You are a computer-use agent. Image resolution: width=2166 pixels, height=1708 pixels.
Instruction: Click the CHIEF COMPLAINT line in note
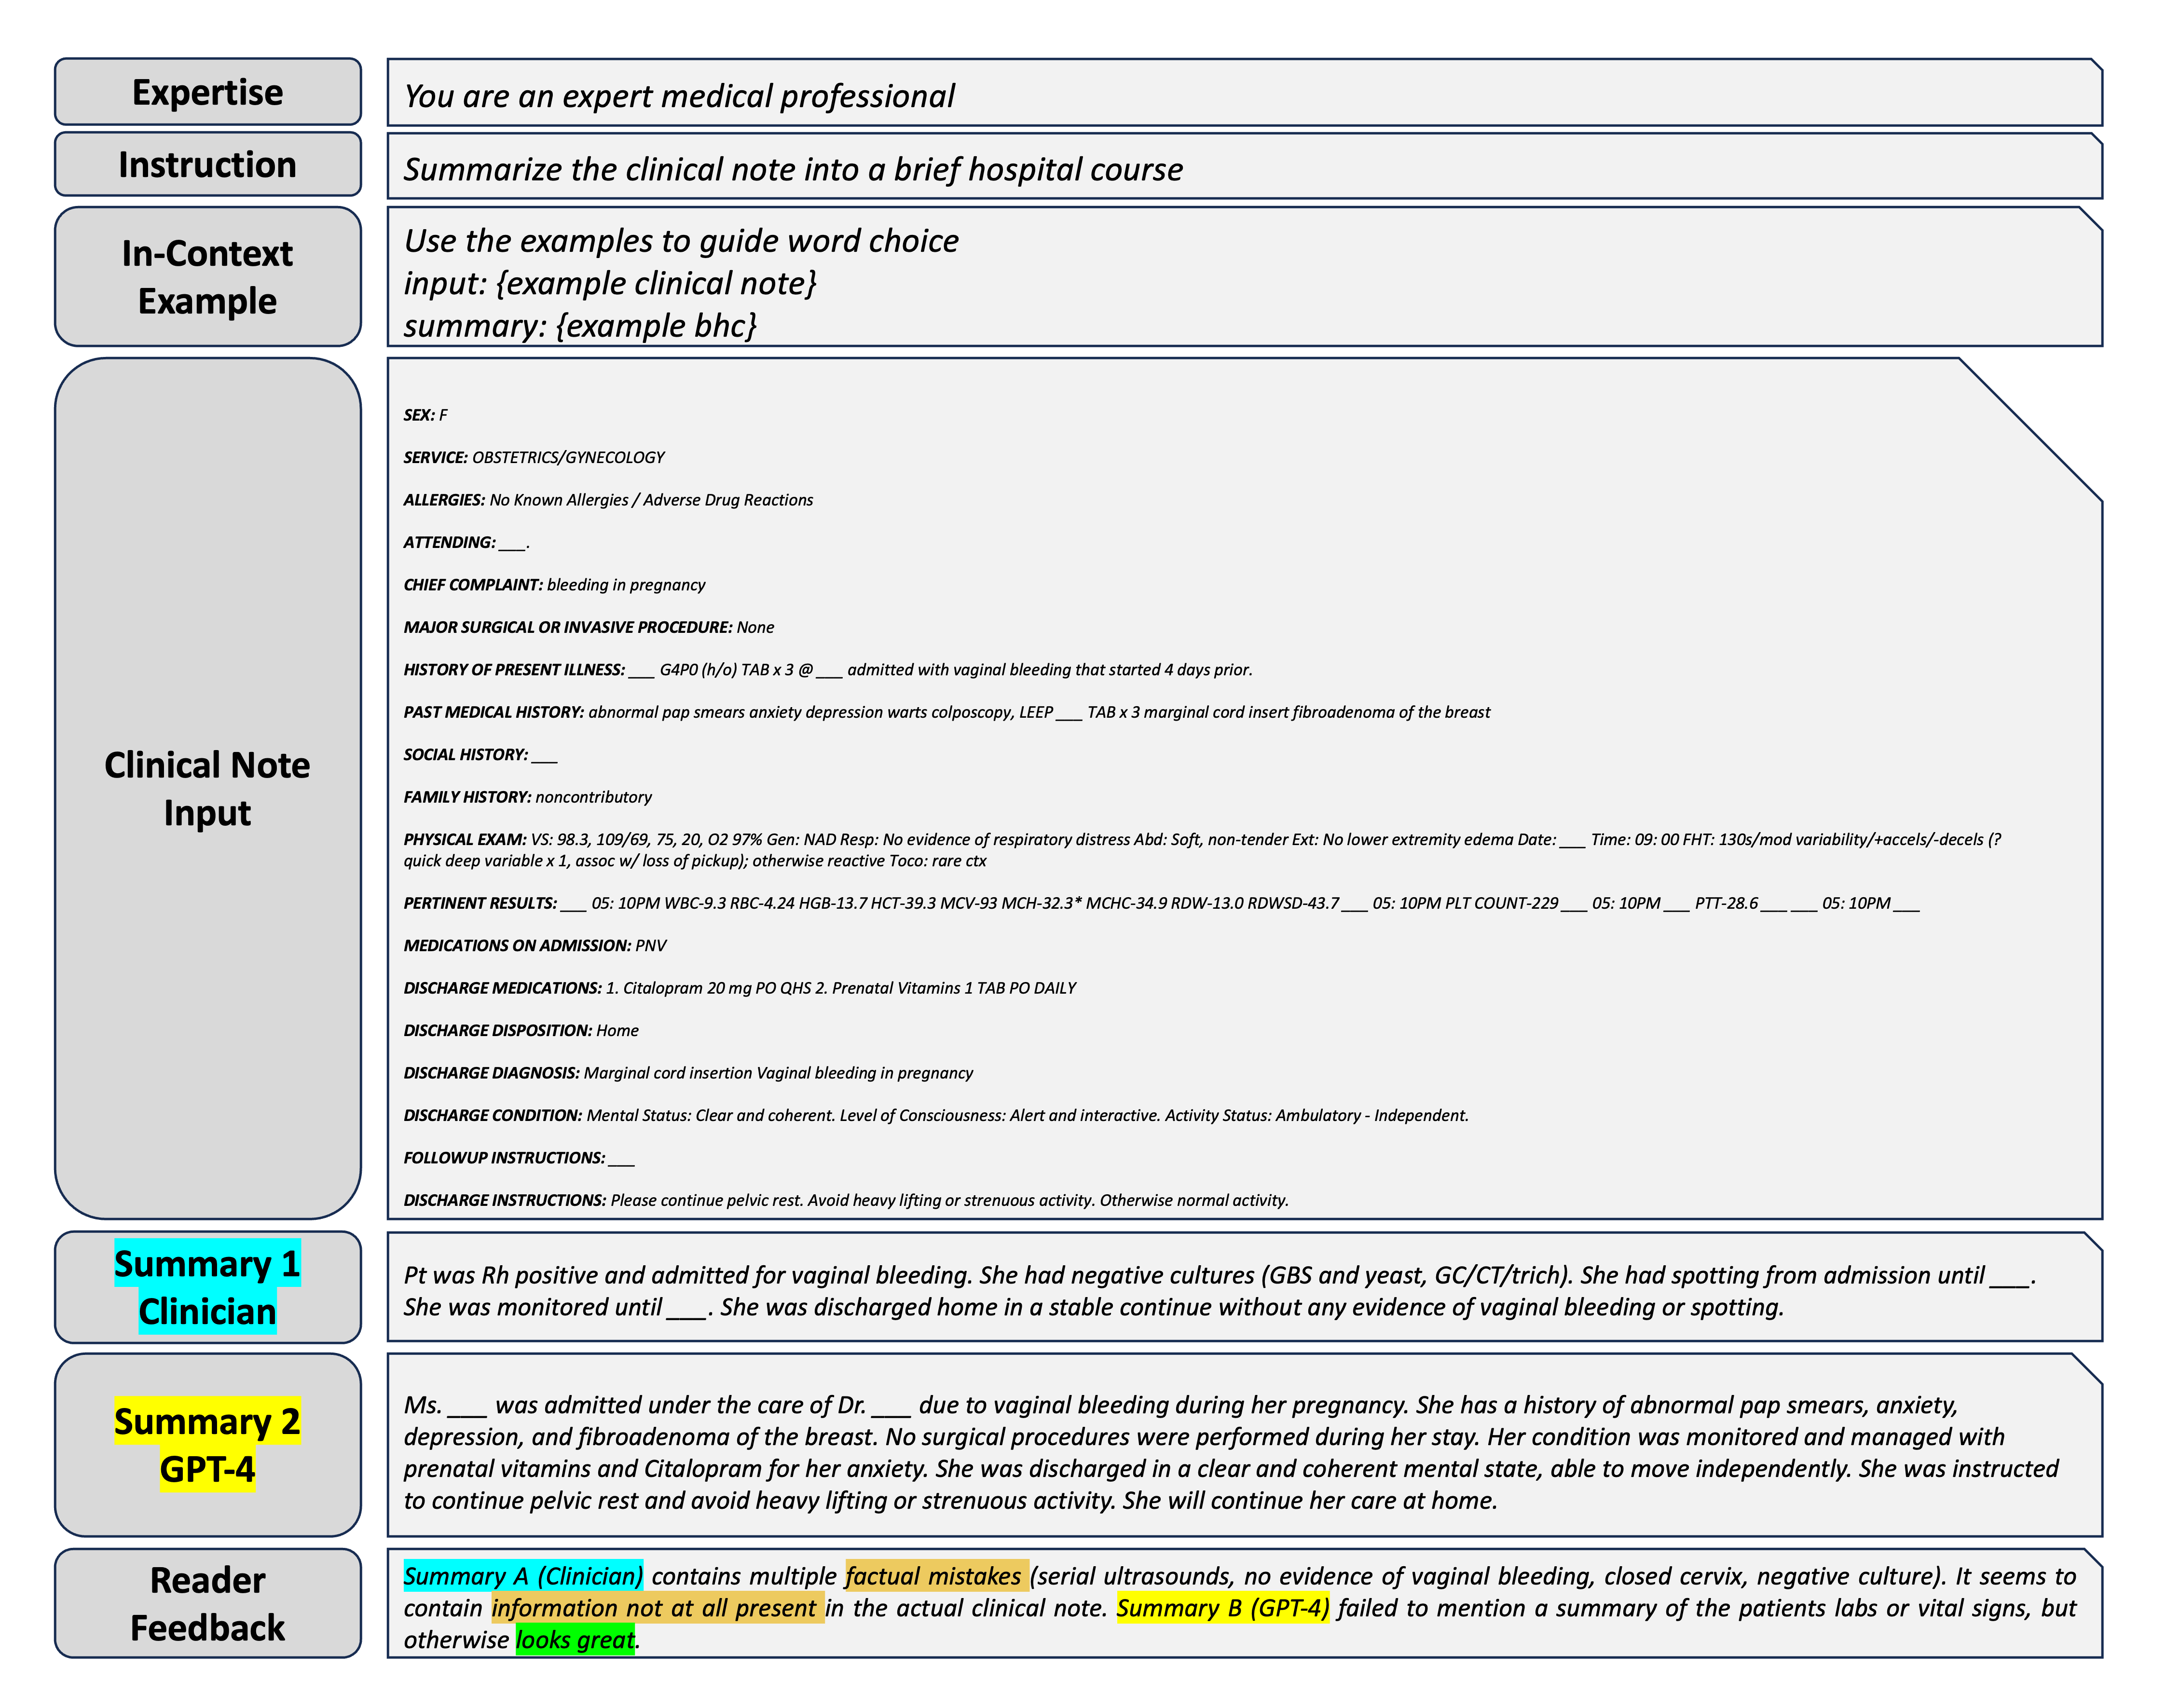(x=554, y=585)
